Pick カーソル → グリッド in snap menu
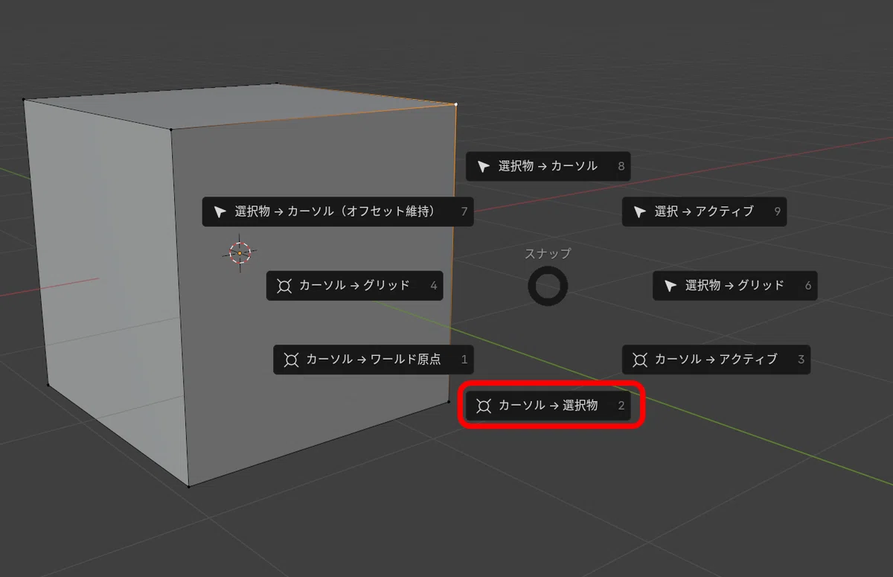893x577 pixels. coord(355,285)
